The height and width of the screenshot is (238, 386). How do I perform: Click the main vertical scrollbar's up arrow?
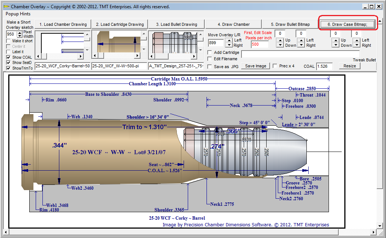380,21
